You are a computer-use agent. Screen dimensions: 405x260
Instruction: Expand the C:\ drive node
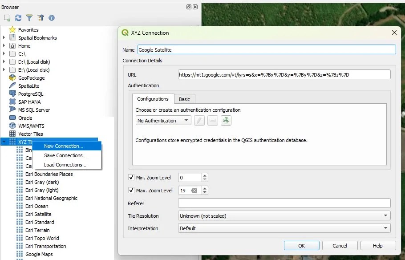(x=4, y=54)
